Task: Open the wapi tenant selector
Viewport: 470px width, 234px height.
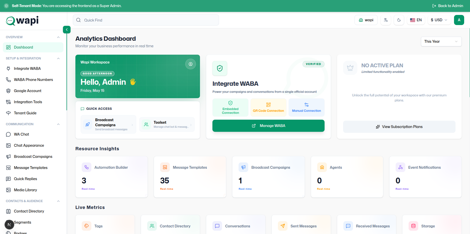Action: [x=366, y=20]
